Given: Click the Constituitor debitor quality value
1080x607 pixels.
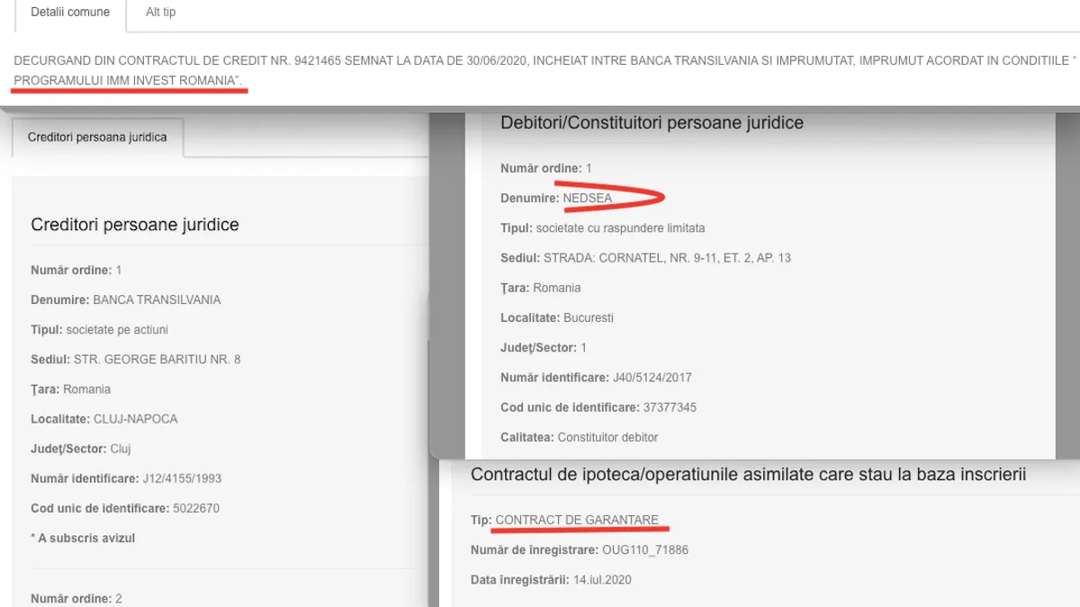Looking at the screenshot, I should [607, 437].
